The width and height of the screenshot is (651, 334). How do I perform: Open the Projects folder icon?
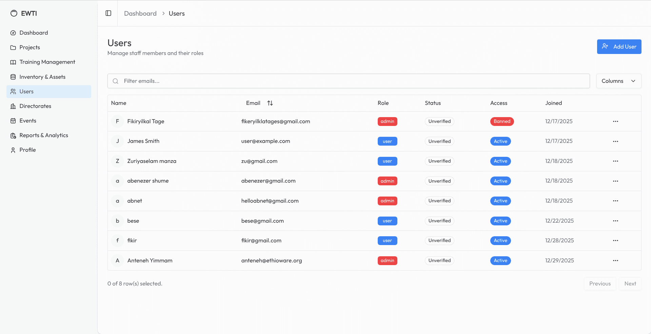tap(13, 47)
